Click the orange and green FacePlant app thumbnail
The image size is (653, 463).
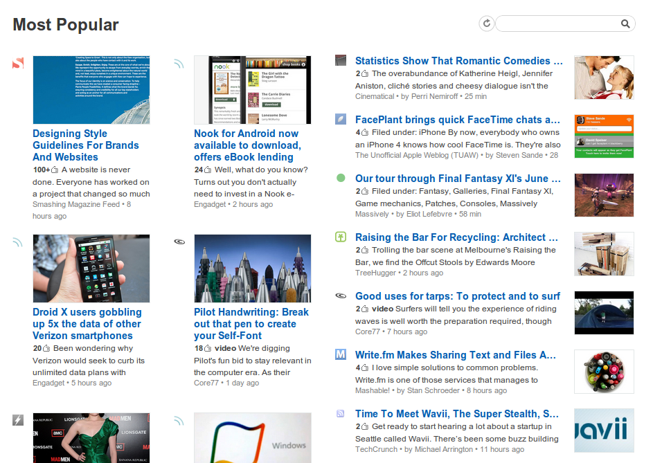click(x=604, y=136)
